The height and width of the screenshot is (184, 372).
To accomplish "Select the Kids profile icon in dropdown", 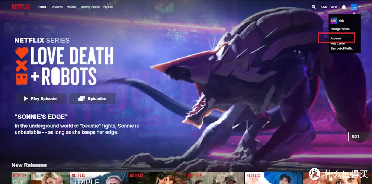I will 334,20.
